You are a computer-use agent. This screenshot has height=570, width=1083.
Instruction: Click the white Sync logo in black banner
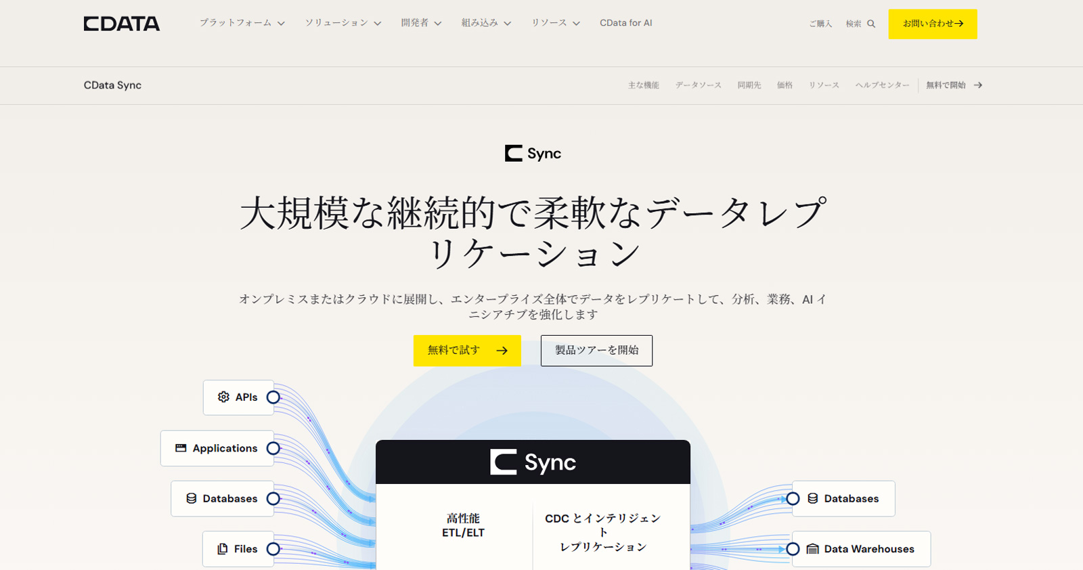(x=533, y=462)
